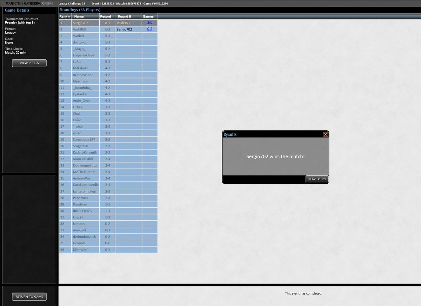Select player yolad row
Viewport: 421px width, 306px height.
[x=108, y=133]
